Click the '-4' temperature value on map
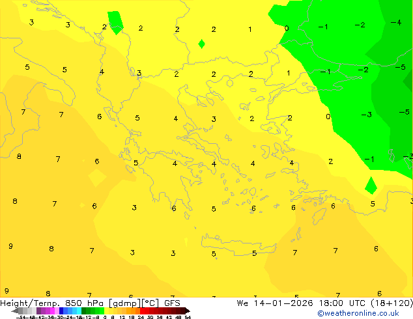413x319 pixels. pos(396,23)
